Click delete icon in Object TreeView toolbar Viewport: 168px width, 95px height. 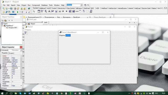5,21
